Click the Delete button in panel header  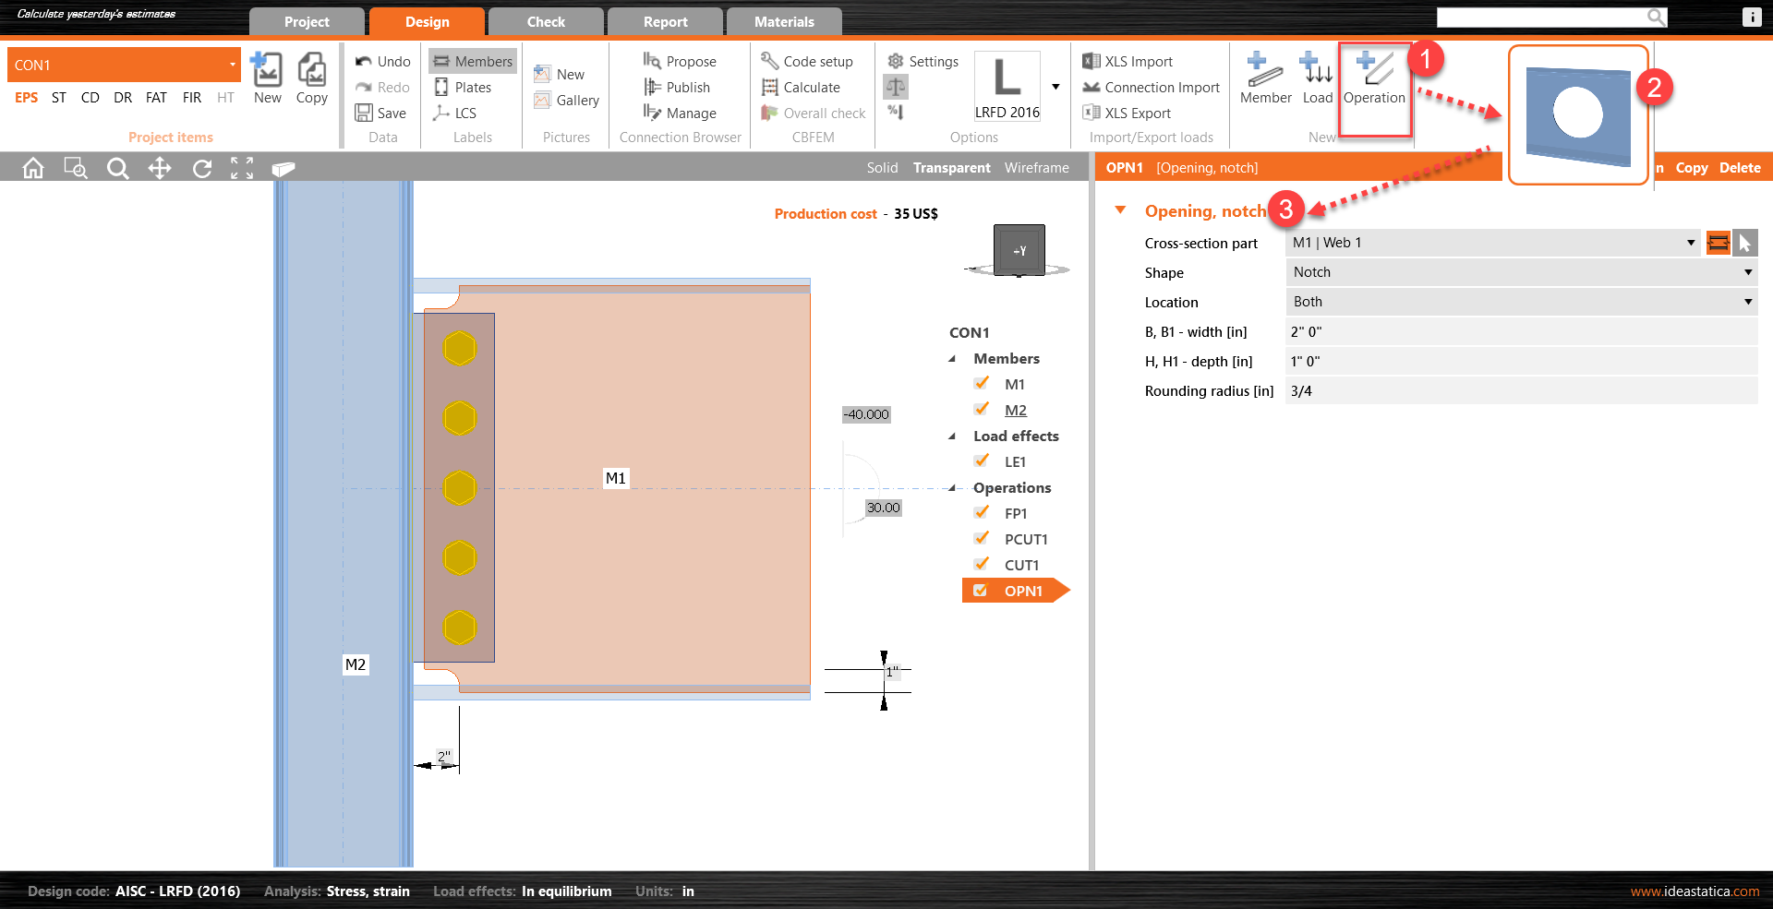click(x=1739, y=167)
